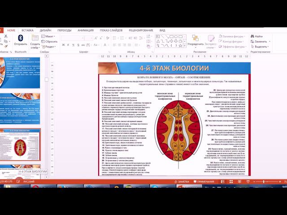Switch to the ПЕРЕХОДЫ tab
The height and width of the screenshot is (215, 287).
pos(64,30)
